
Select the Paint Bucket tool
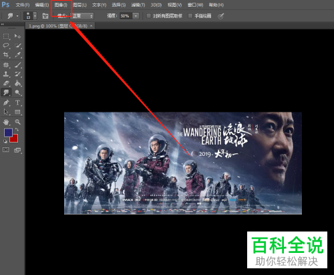[x=18, y=84]
